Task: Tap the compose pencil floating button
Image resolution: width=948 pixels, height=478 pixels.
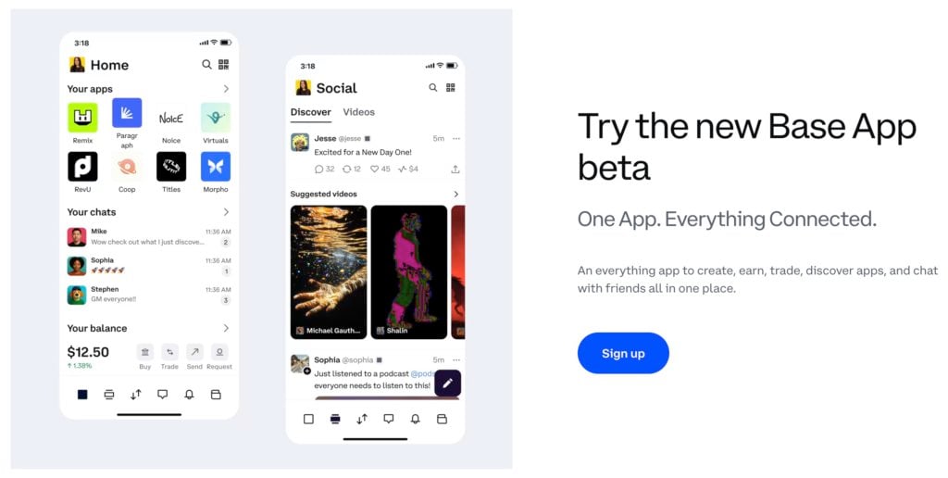Action: tap(447, 383)
